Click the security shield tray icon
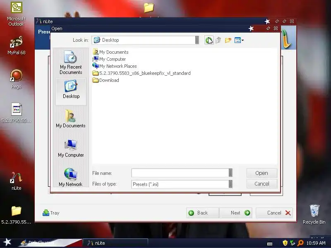Image resolution: width=331 pixels, height=248 pixels. (x=285, y=243)
